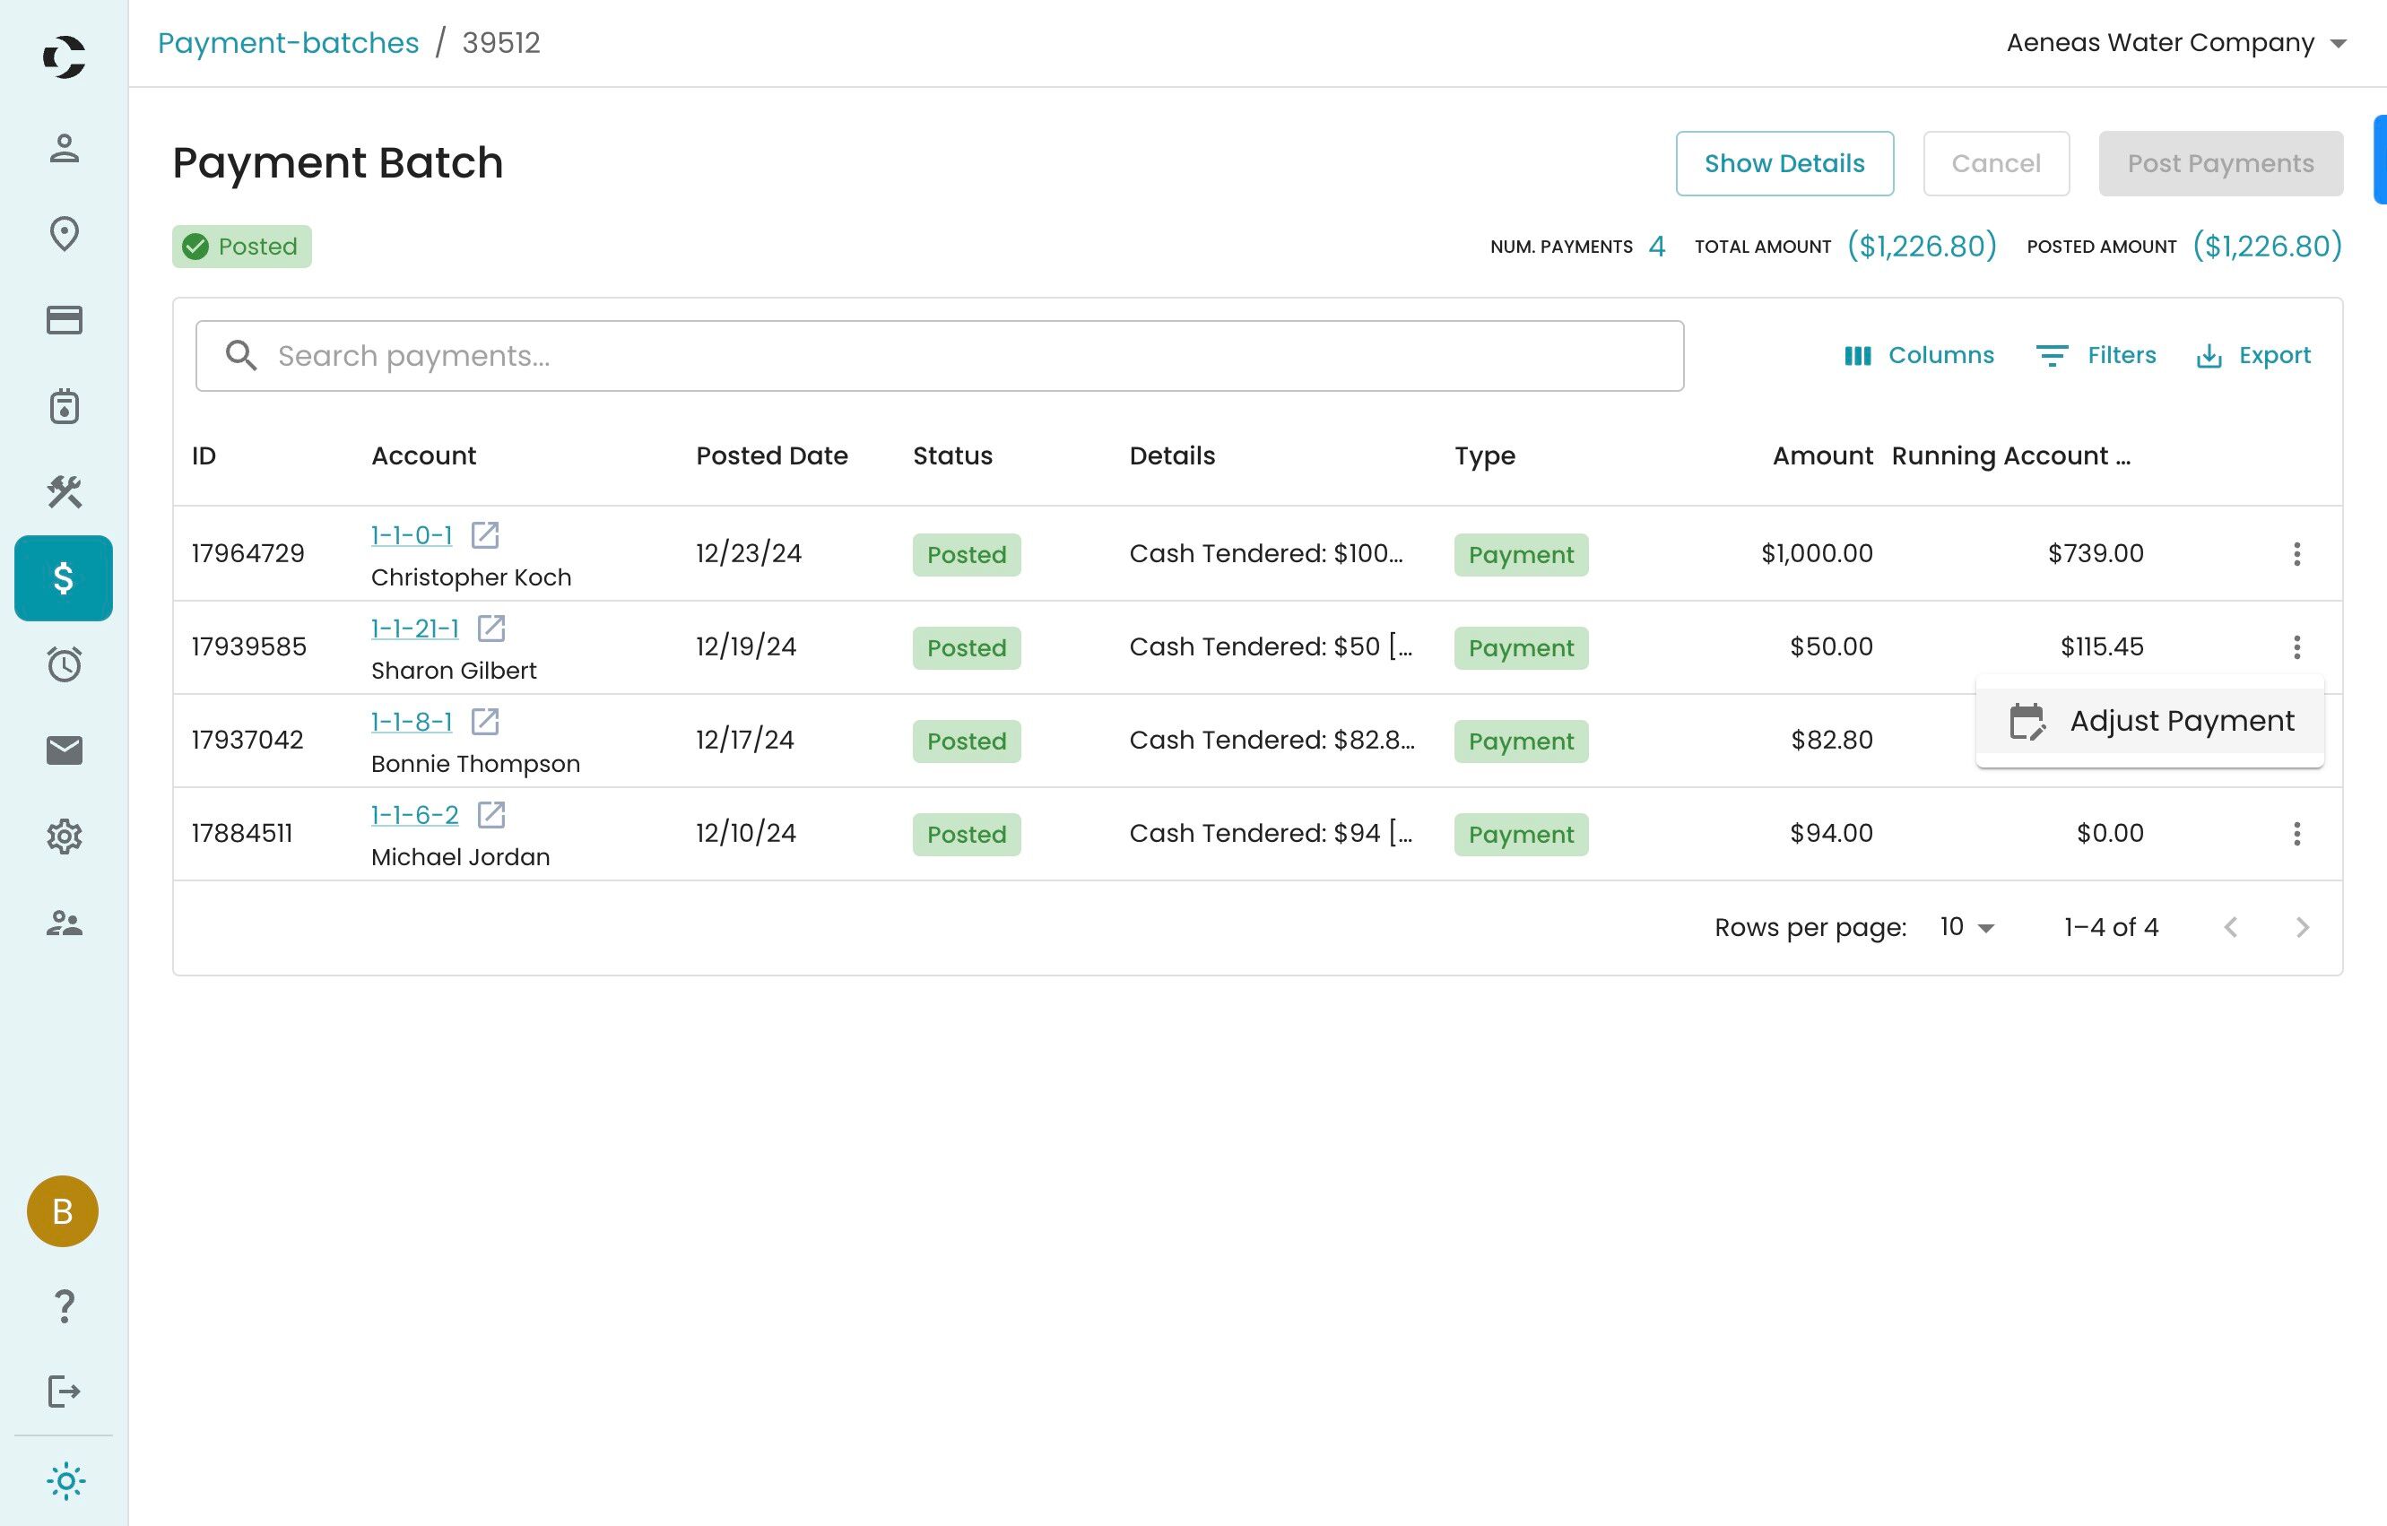
Task: Open settings gear in sidebar
Action: (x=65, y=837)
